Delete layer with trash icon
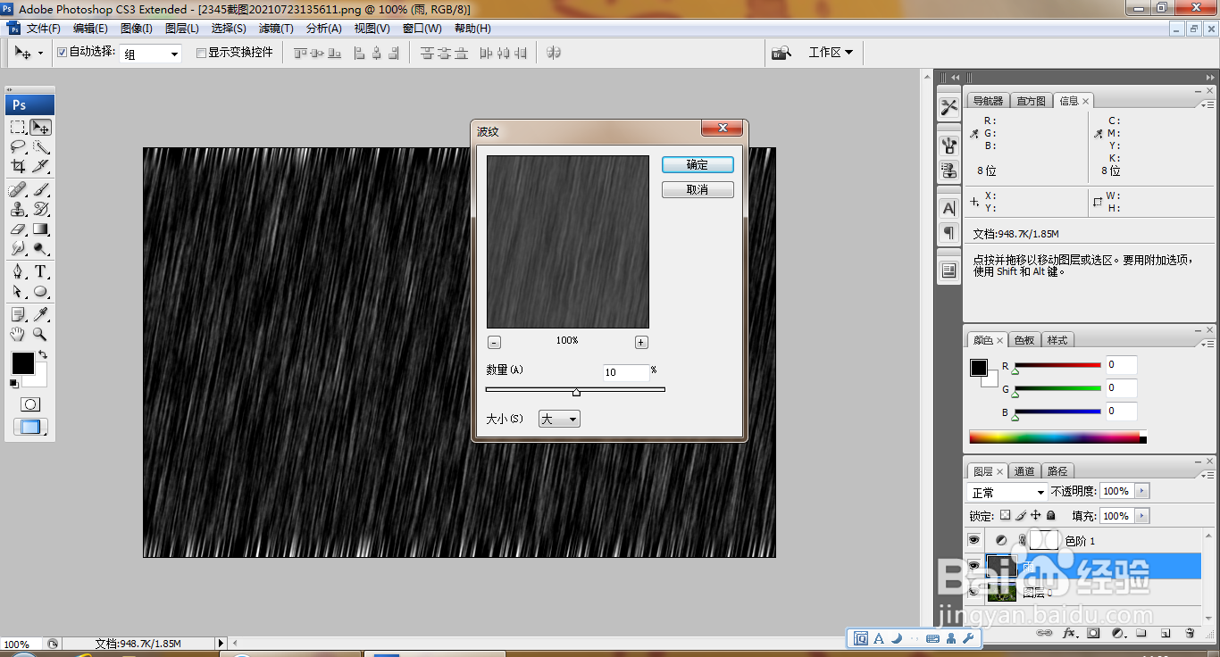 tap(1190, 633)
